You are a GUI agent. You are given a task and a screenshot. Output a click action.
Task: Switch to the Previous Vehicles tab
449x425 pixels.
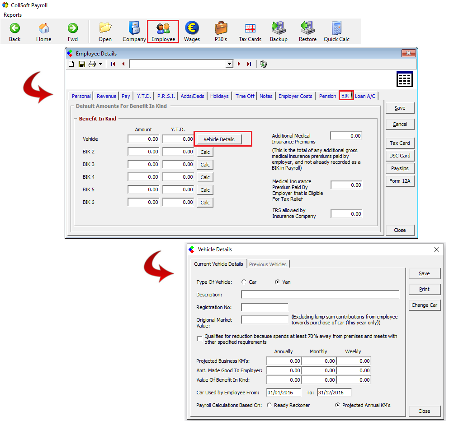(268, 264)
